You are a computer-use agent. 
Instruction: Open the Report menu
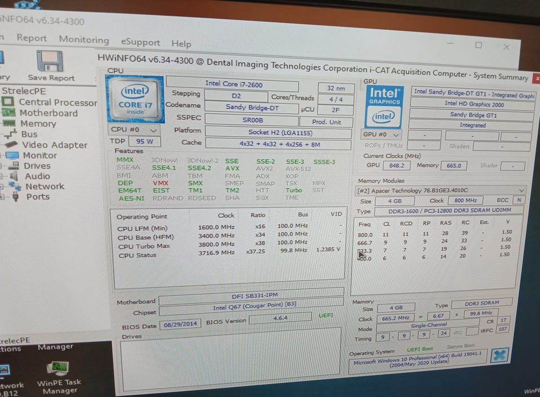tap(31, 38)
